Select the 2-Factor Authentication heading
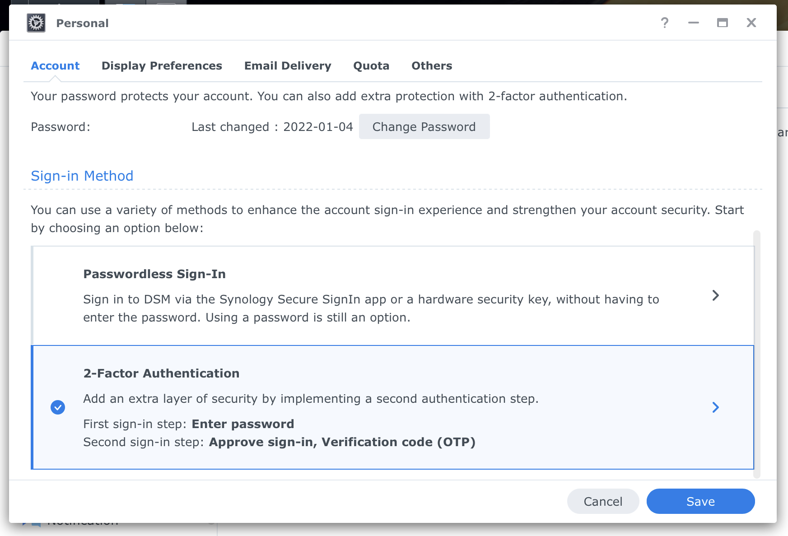Viewport: 788px width, 536px height. click(x=161, y=373)
